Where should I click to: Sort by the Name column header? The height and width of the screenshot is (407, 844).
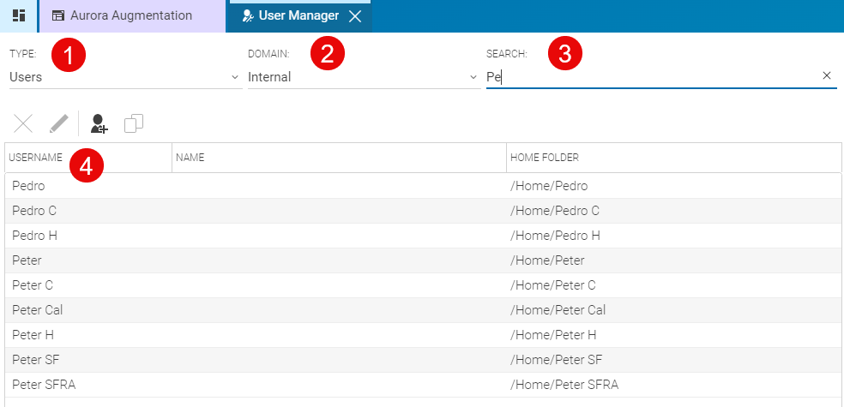[190, 158]
